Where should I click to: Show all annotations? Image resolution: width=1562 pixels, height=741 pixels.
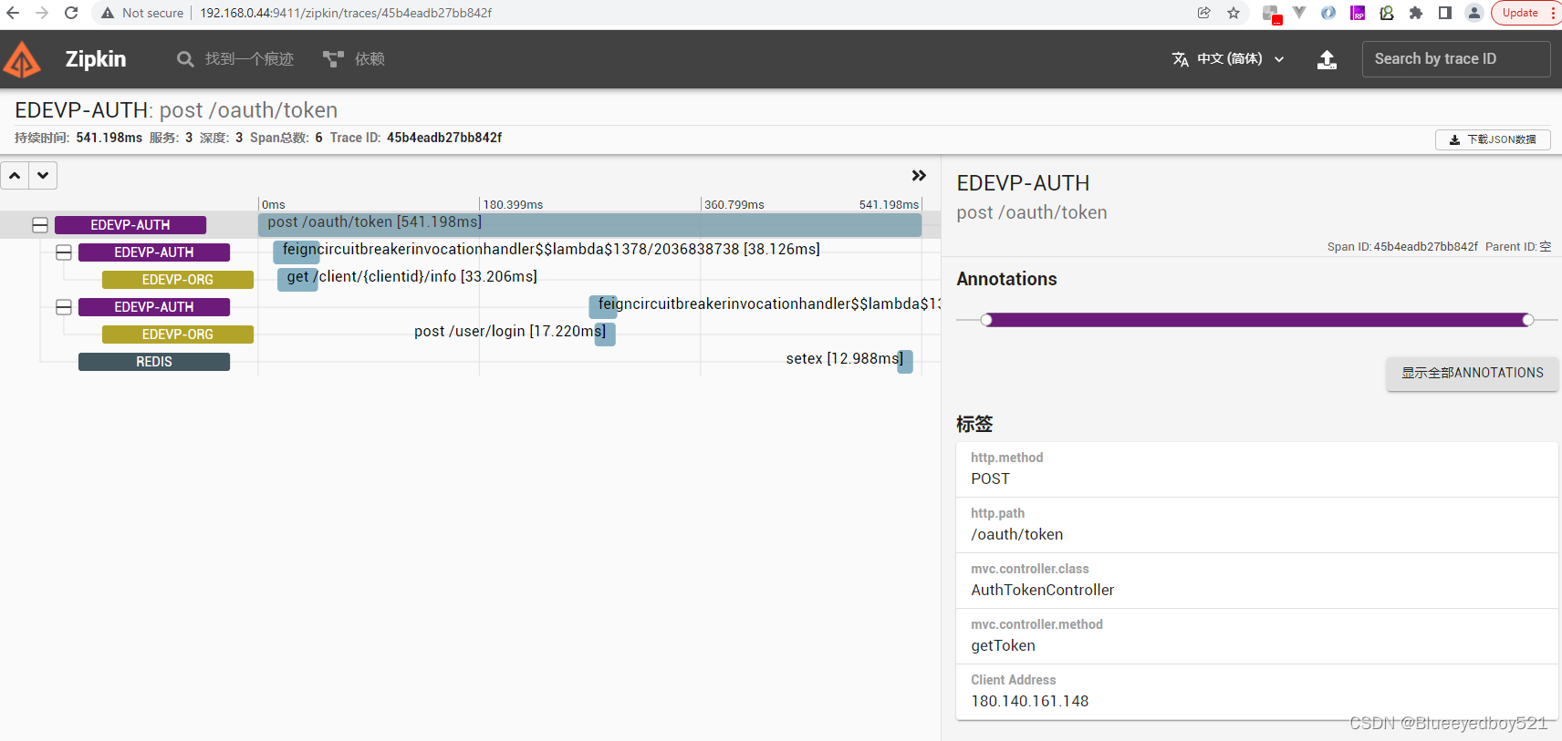(x=1472, y=374)
